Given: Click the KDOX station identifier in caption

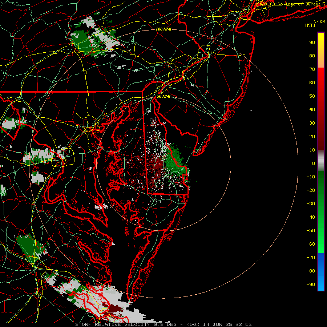Looking at the screenshot, I should point(193,324).
